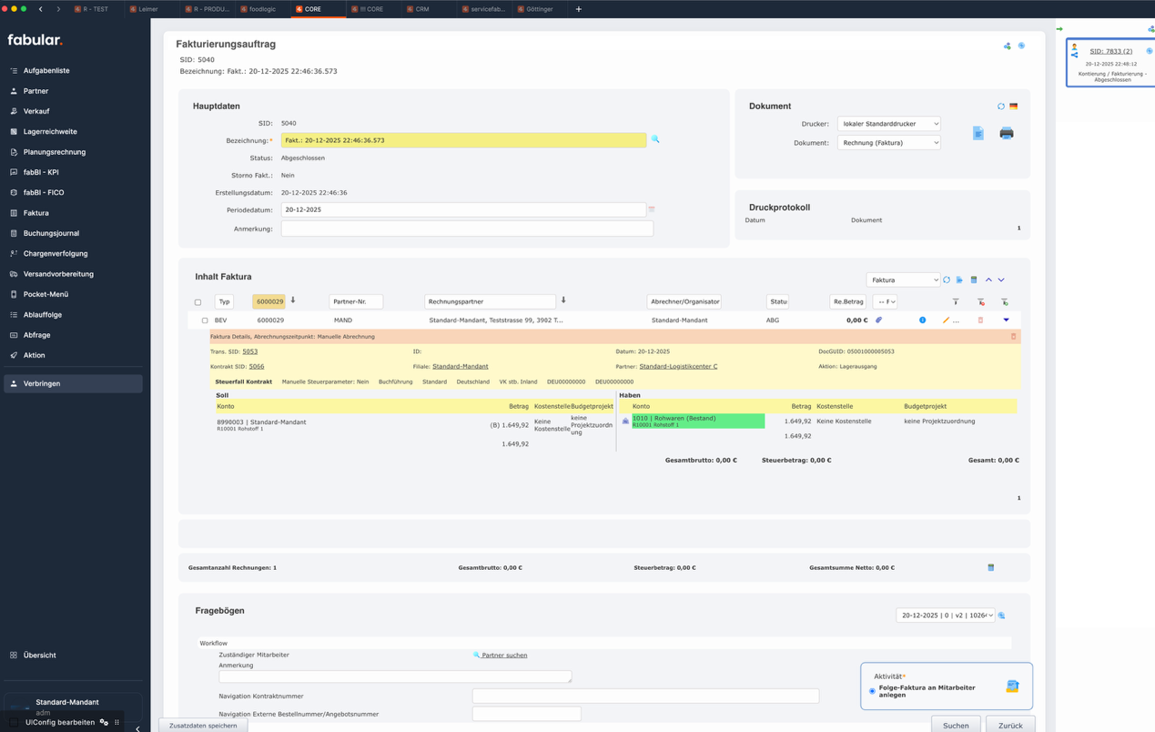The image size is (1155, 732).
Task: Click the Zurück button
Action: [x=1009, y=726]
